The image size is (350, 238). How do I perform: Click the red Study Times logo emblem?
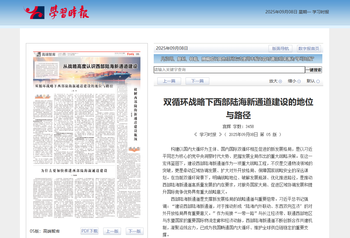(x=34, y=13)
